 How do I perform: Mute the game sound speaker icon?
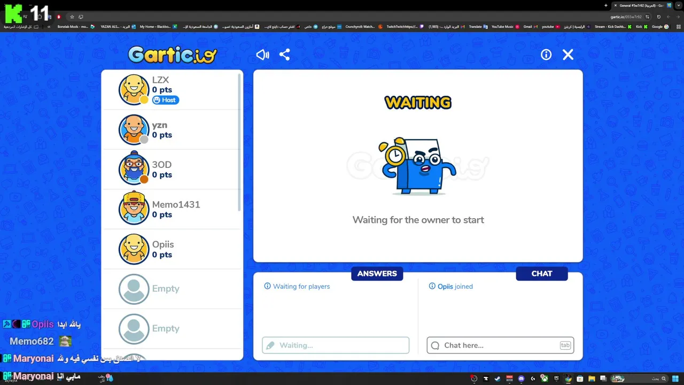click(262, 55)
